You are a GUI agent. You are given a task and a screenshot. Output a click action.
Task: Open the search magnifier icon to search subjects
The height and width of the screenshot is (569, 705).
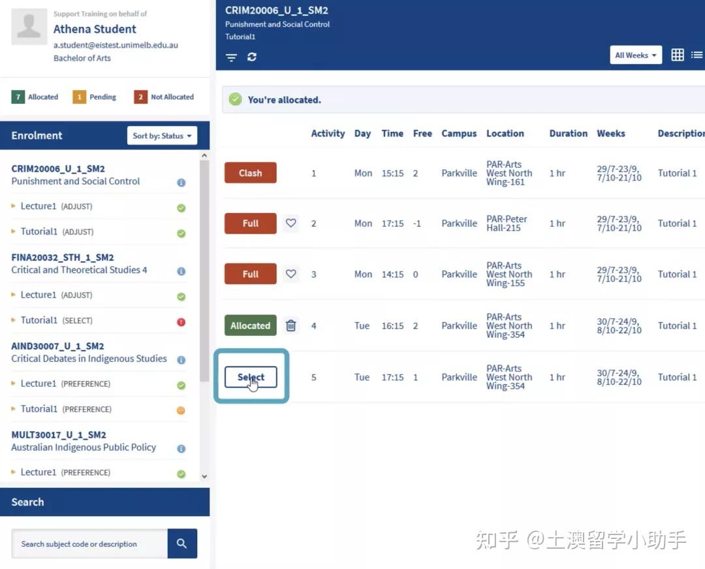(x=182, y=544)
